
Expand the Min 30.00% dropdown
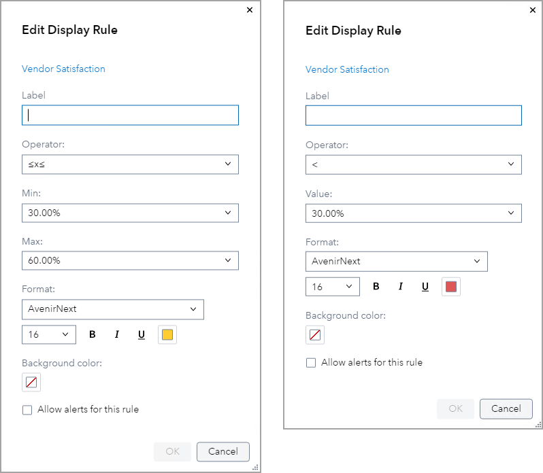coord(130,213)
